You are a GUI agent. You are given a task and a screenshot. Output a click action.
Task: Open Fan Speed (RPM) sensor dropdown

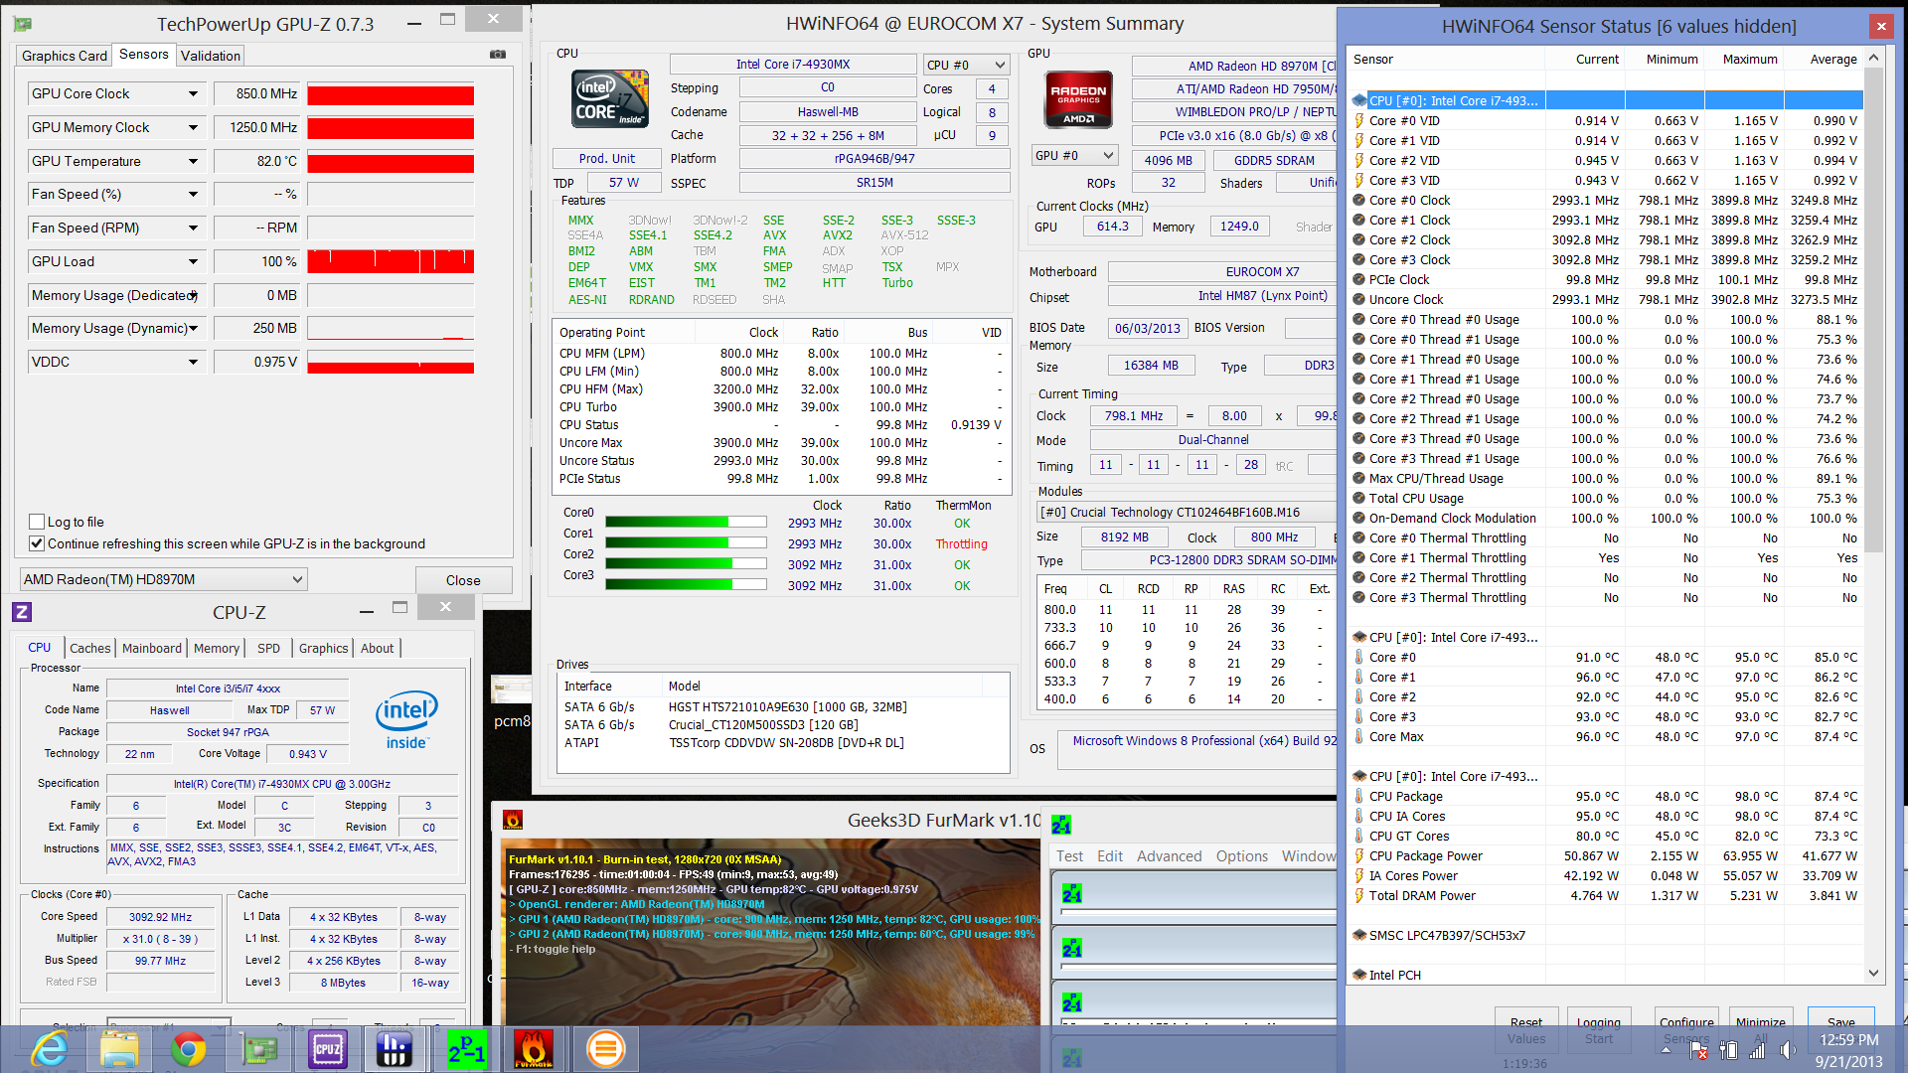click(x=193, y=228)
